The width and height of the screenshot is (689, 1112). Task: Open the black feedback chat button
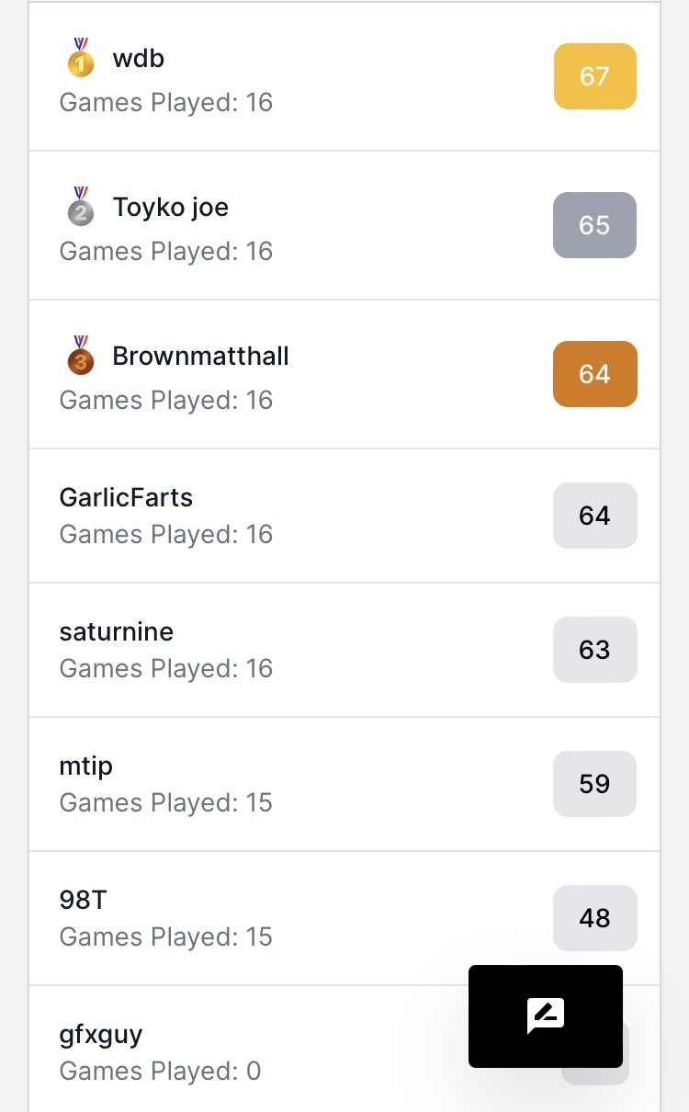pos(546,1016)
